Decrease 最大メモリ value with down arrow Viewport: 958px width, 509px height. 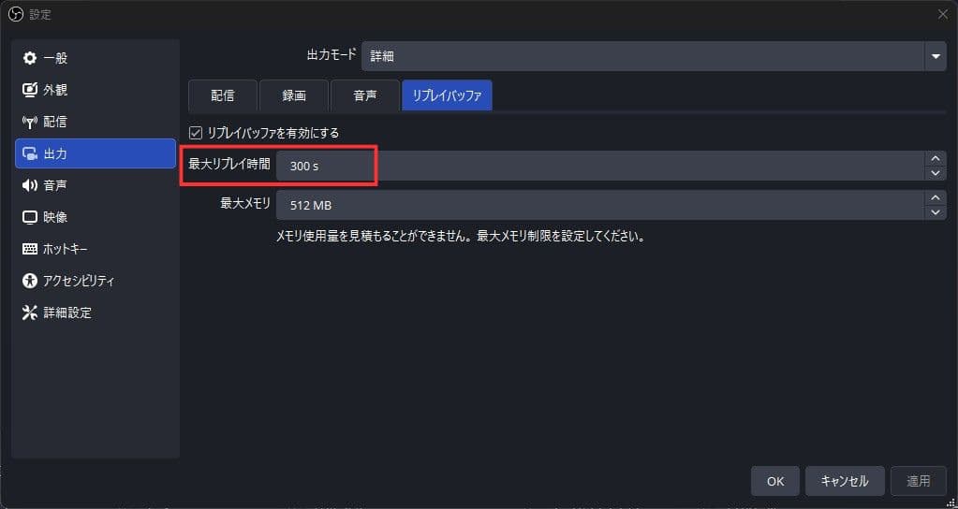point(935,212)
